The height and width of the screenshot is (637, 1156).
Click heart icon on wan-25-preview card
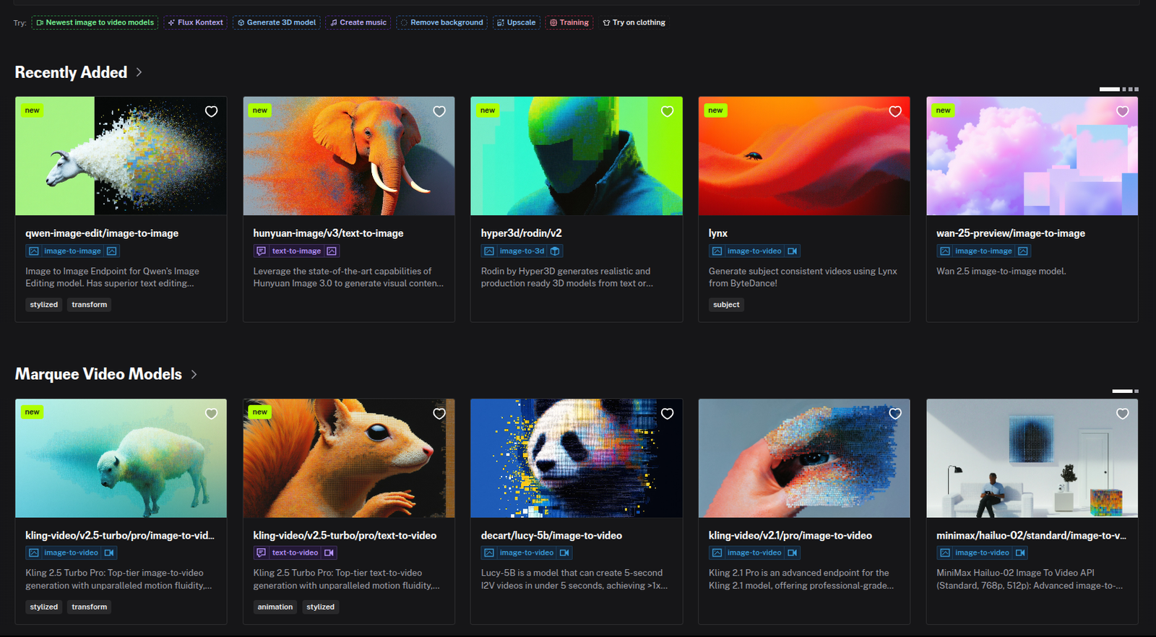[x=1122, y=111]
